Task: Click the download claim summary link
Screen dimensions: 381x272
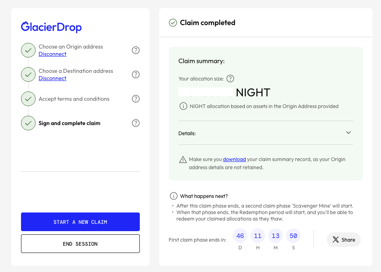Action: 234,159
